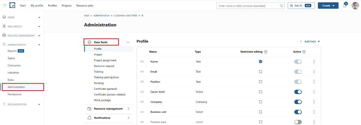Expand the Resource management settings chevron
Viewport: 361px width, 125px height.
128,109
